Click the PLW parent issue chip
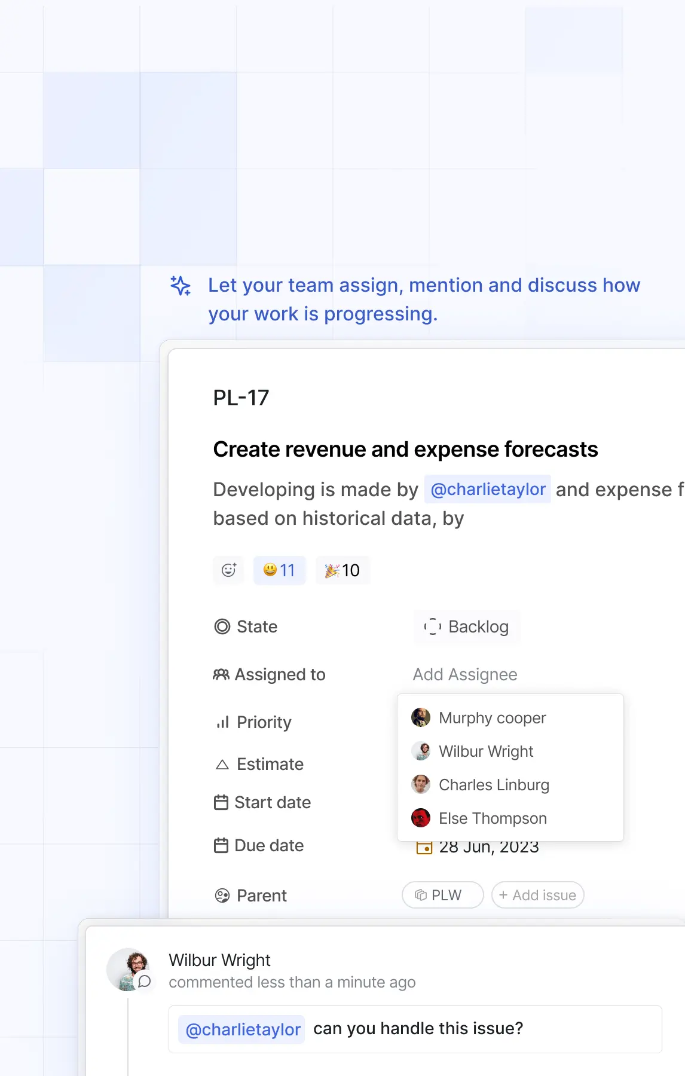 (442, 895)
